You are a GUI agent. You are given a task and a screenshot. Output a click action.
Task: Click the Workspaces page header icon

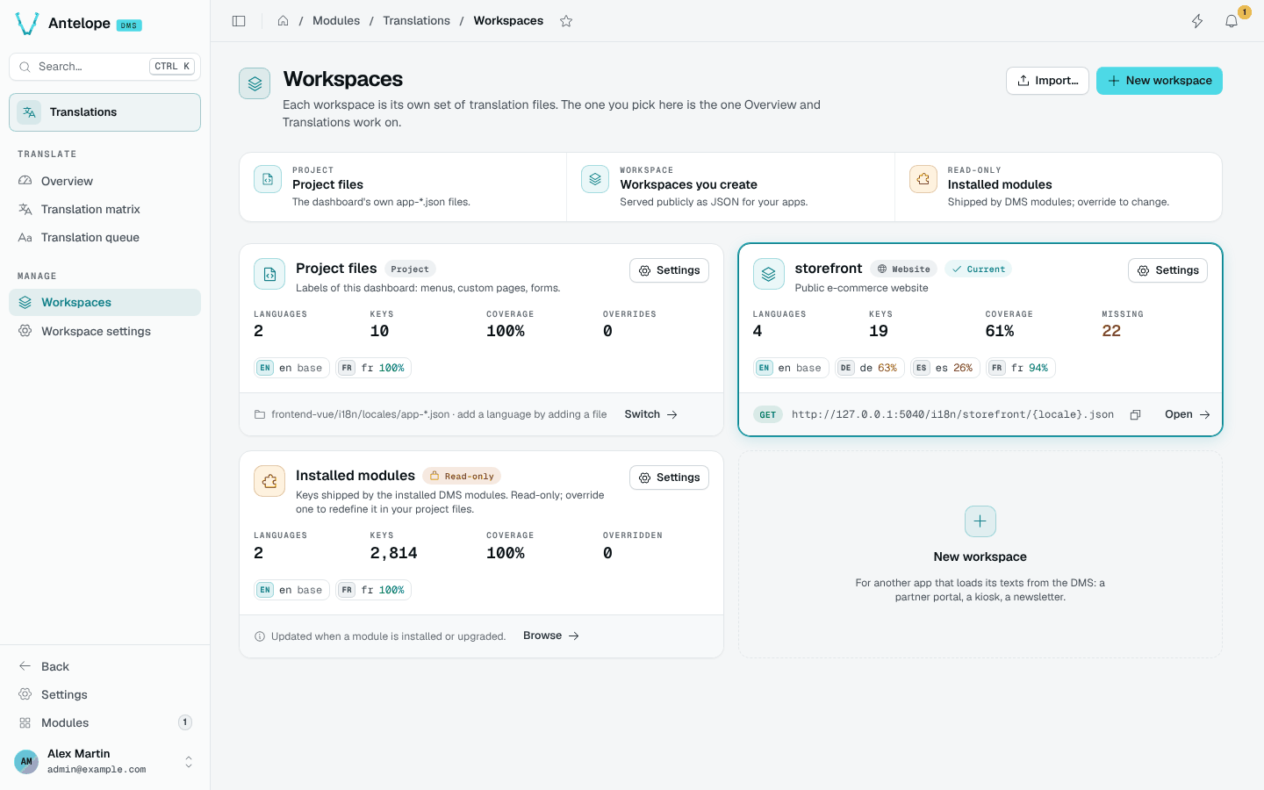click(255, 83)
